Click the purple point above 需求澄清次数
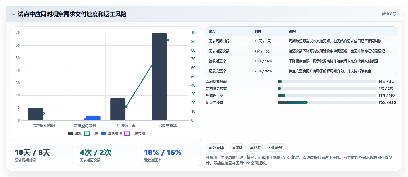408x177 pixels. point(85,119)
